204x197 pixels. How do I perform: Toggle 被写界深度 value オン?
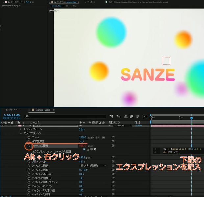click(82, 142)
